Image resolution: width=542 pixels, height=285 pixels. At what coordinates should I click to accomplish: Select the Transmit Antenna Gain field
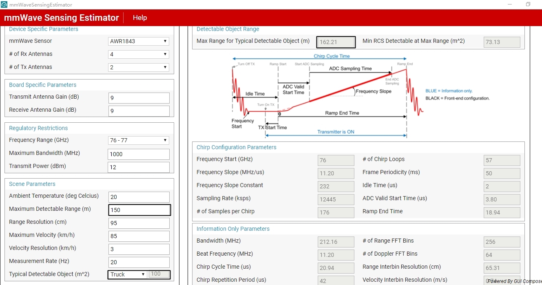click(x=139, y=98)
